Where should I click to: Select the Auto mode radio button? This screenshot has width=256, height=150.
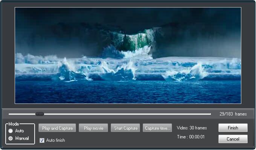[11, 131]
